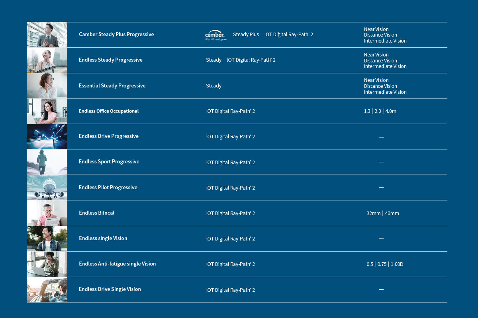Click 'IOT Digital Ray-Path 2' in Drive Progressive row
Viewport: 478px width, 318px height.
click(x=231, y=137)
